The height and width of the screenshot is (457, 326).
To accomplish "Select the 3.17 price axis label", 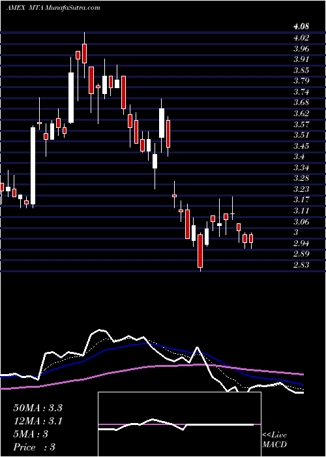I will point(301,200).
